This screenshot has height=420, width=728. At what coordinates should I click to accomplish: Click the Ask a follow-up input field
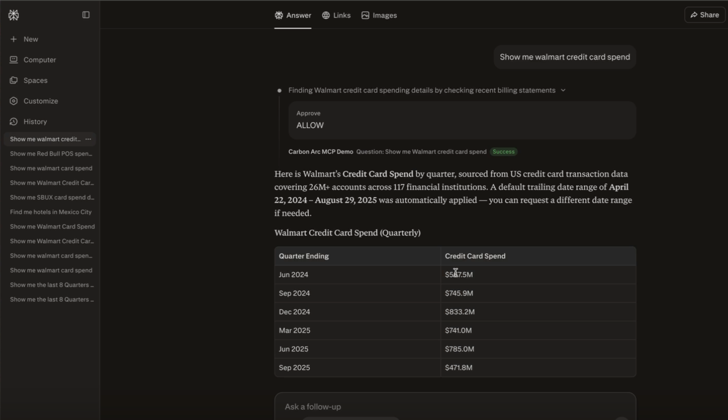[455, 407]
